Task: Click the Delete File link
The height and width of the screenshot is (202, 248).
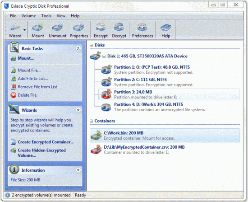Action: tap(27, 95)
